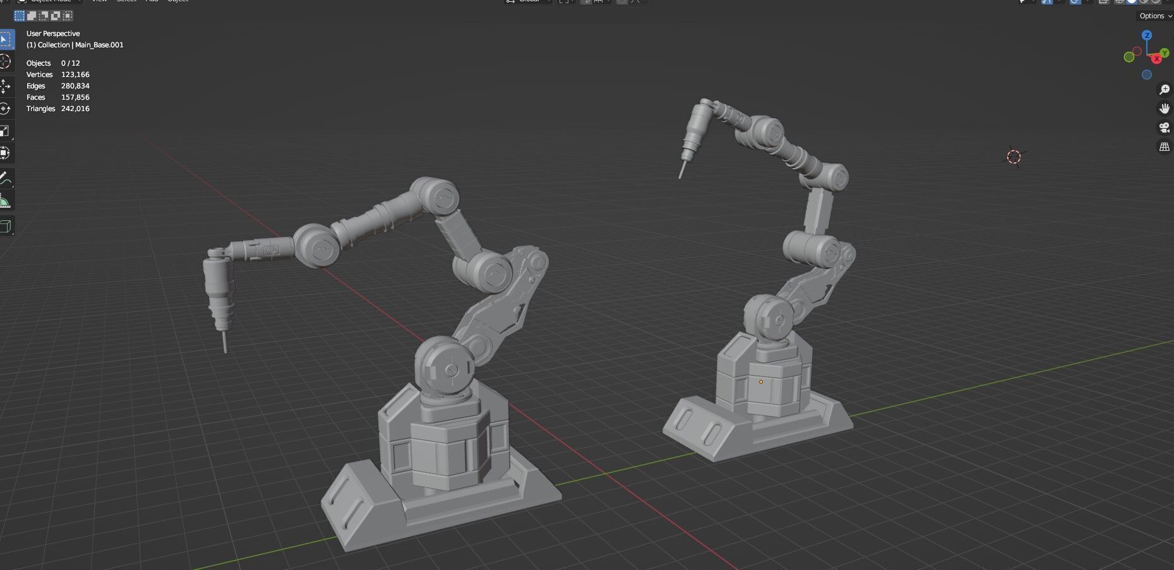Open the Options dropdown
This screenshot has width=1174, height=570.
[x=1154, y=16]
